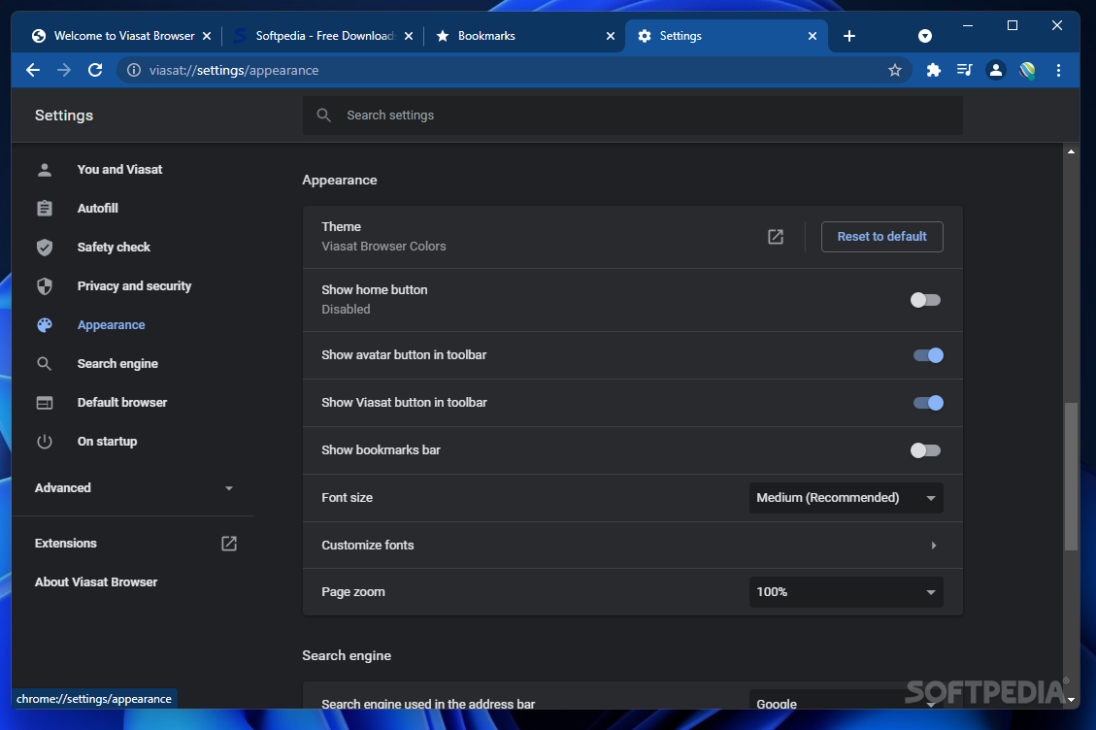The height and width of the screenshot is (730, 1096).
Task: Click the Viasat button in toolbar
Action: (1027, 70)
